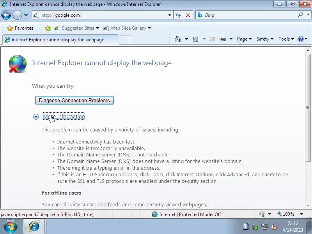Screen dimensions: 312x234
Task: Click the status bar security shield icon
Action: [262, 214]
